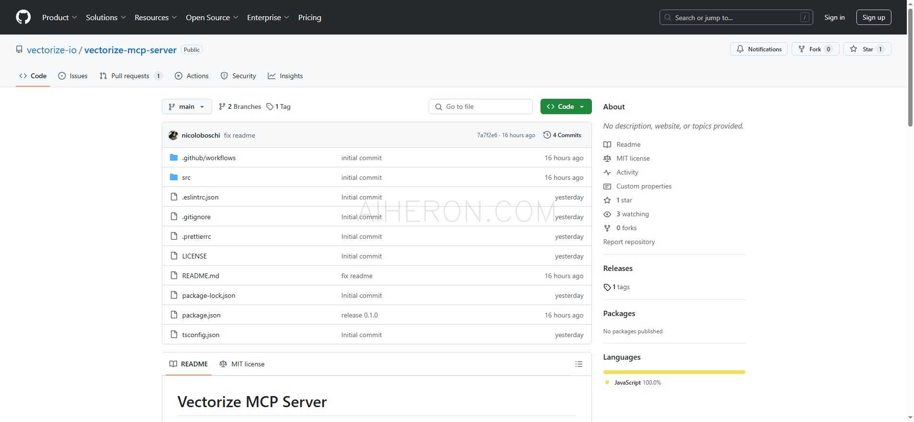View the 1 Tag link
The width and height of the screenshot is (914, 422).
click(278, 106)
